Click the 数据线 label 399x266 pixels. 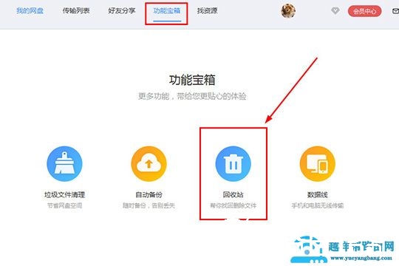(317, 195)
